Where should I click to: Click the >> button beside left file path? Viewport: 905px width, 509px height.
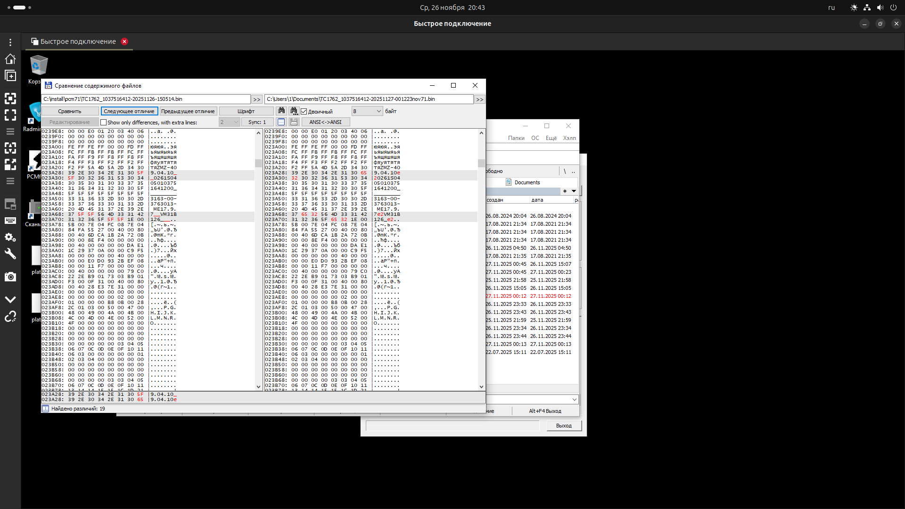(256, 99)
